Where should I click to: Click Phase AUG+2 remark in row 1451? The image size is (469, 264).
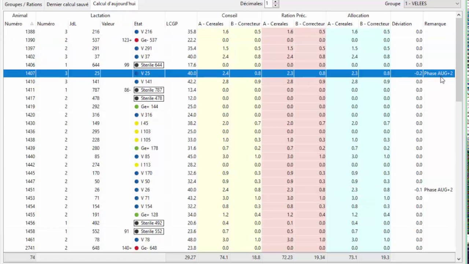coord(438,190)
